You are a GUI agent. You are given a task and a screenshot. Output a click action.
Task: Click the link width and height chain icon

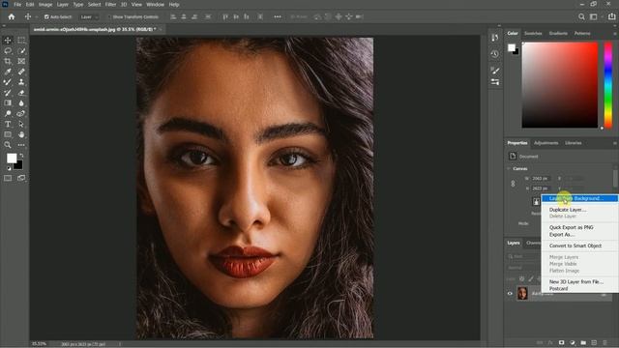point(513,184)
